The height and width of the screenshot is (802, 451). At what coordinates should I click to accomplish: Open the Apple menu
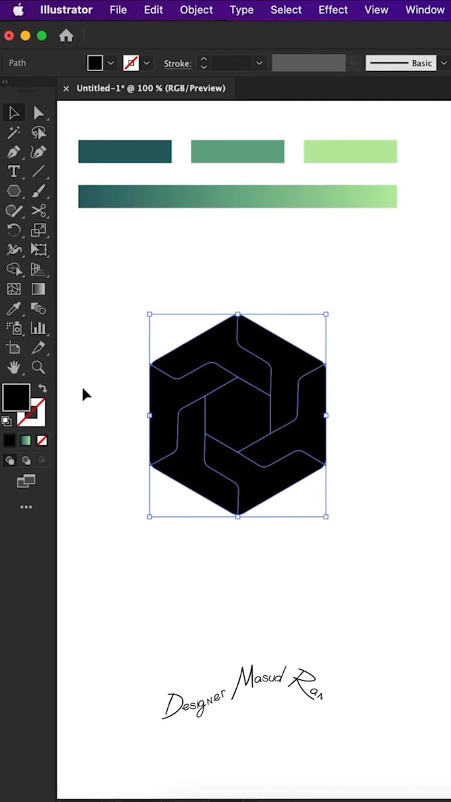click(x=18, y=10)
